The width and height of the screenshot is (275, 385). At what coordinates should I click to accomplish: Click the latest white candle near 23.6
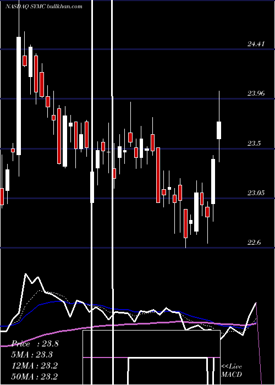click(x=219, y=130)
